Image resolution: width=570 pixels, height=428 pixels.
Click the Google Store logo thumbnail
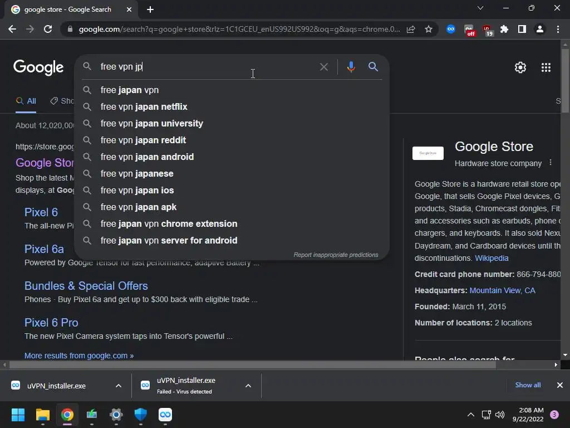pos(428,153)
